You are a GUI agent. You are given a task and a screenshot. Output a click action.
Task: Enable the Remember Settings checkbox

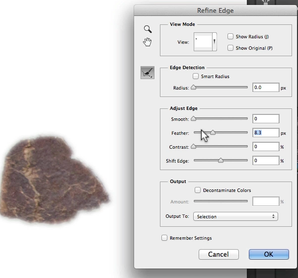(x=164, y=238)
